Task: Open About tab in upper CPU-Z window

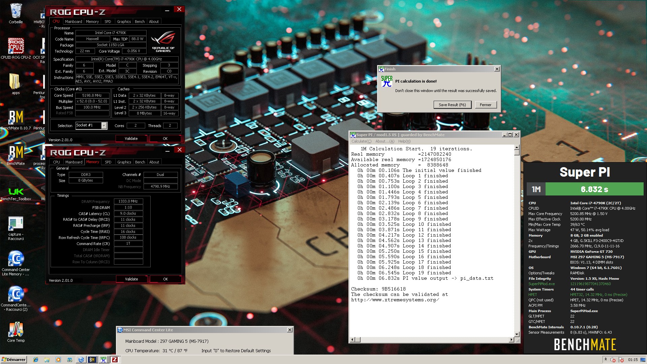Action: pos(154,22)
